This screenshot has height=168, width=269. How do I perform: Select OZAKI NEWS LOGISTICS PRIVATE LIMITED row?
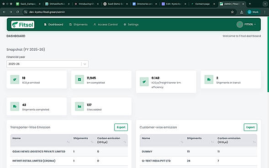(69, 152)
